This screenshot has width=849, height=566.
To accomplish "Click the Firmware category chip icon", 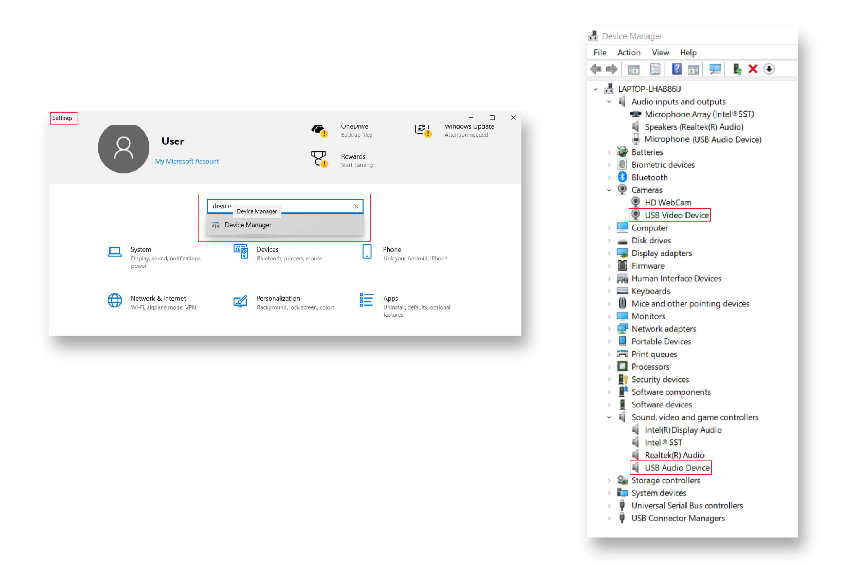I will click(x=622, y=266).
